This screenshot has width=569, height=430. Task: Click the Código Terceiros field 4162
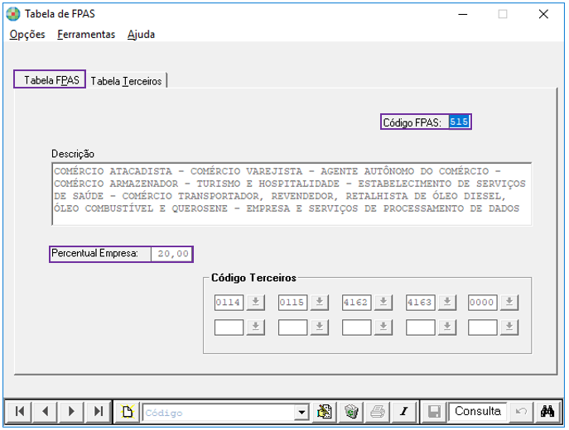click(x=356, y=302)
